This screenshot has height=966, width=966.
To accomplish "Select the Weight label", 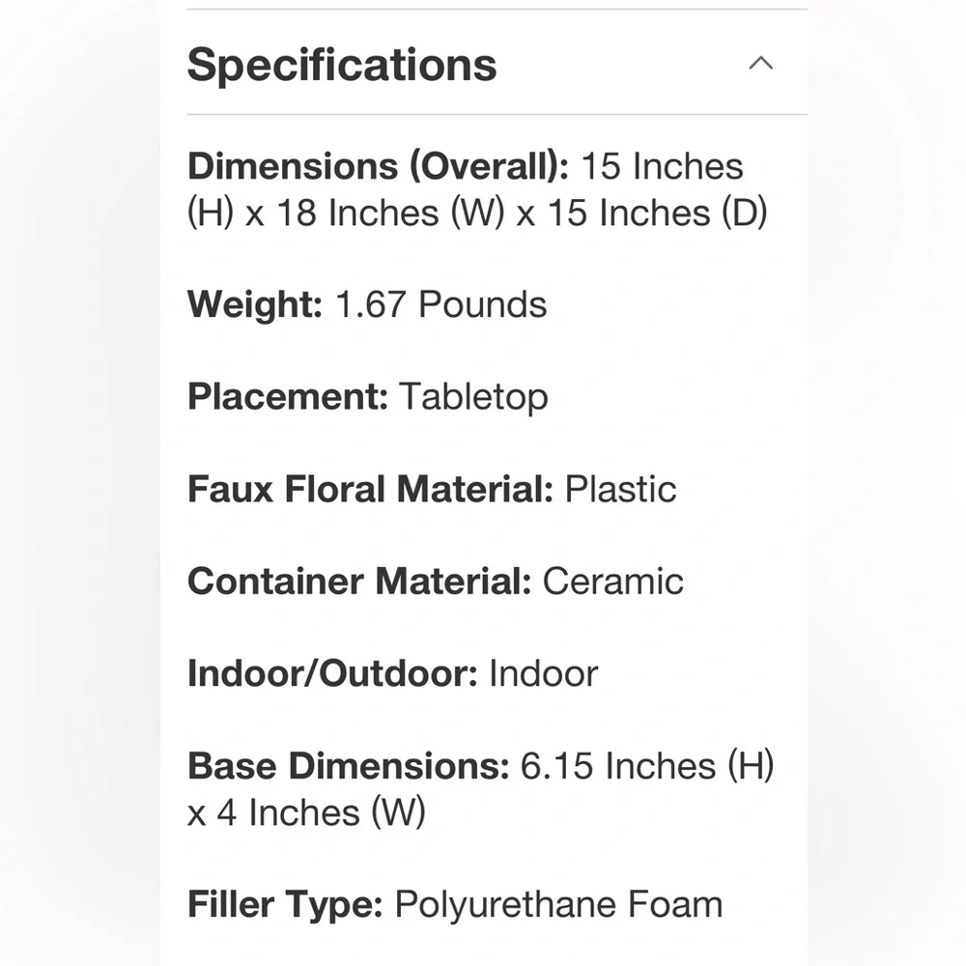I will coord(255,304).
